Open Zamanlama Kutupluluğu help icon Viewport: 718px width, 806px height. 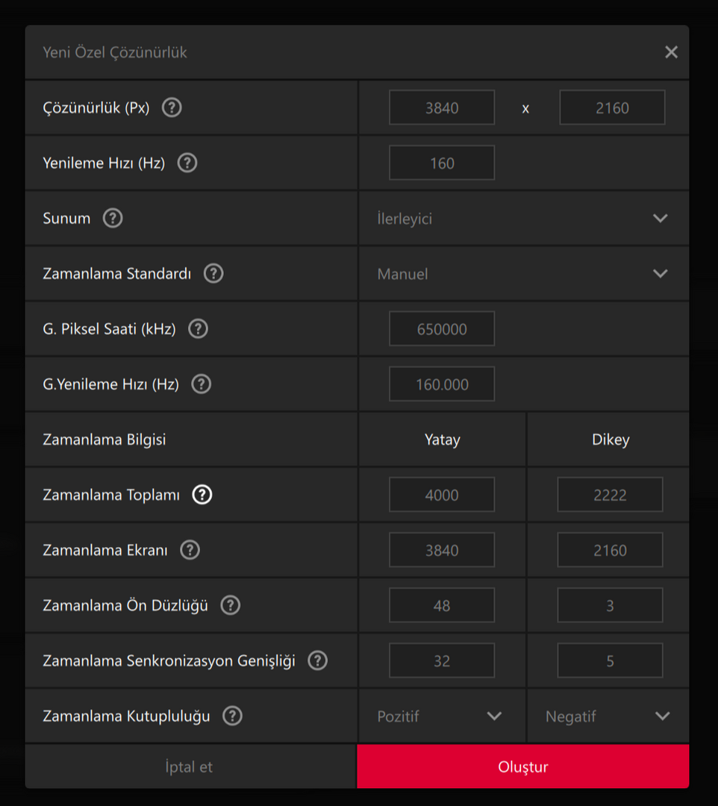233,716
